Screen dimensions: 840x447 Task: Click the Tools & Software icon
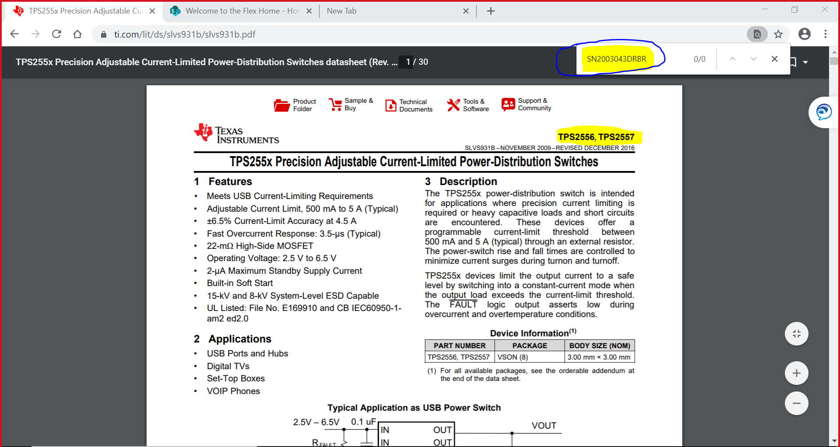pos(453,105)
